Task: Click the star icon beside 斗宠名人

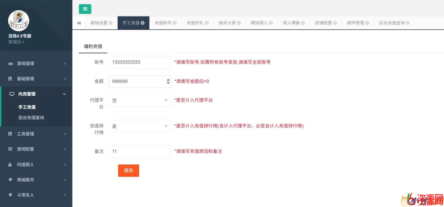Action: [10, 195]
